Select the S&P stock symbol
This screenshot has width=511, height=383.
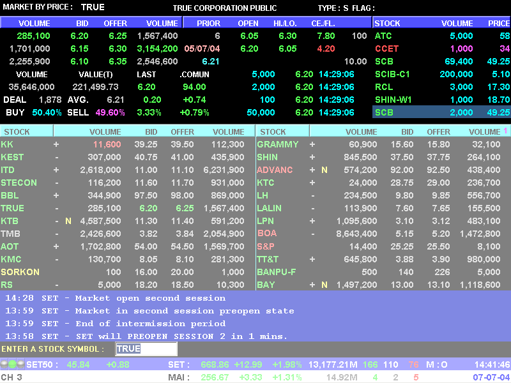point(266,246)
